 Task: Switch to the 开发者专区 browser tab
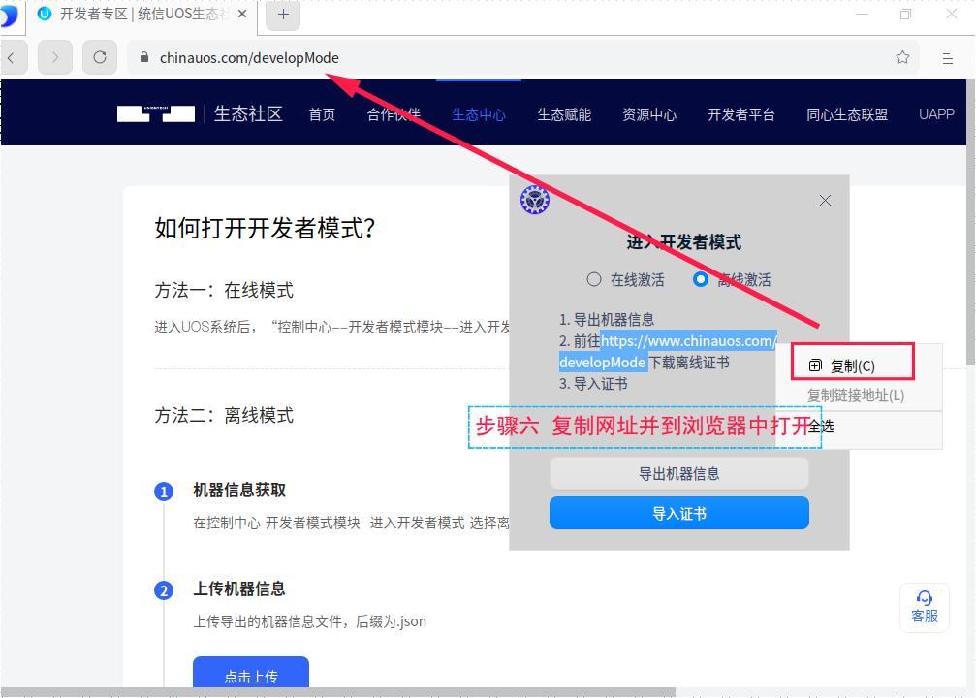(140, 15)
